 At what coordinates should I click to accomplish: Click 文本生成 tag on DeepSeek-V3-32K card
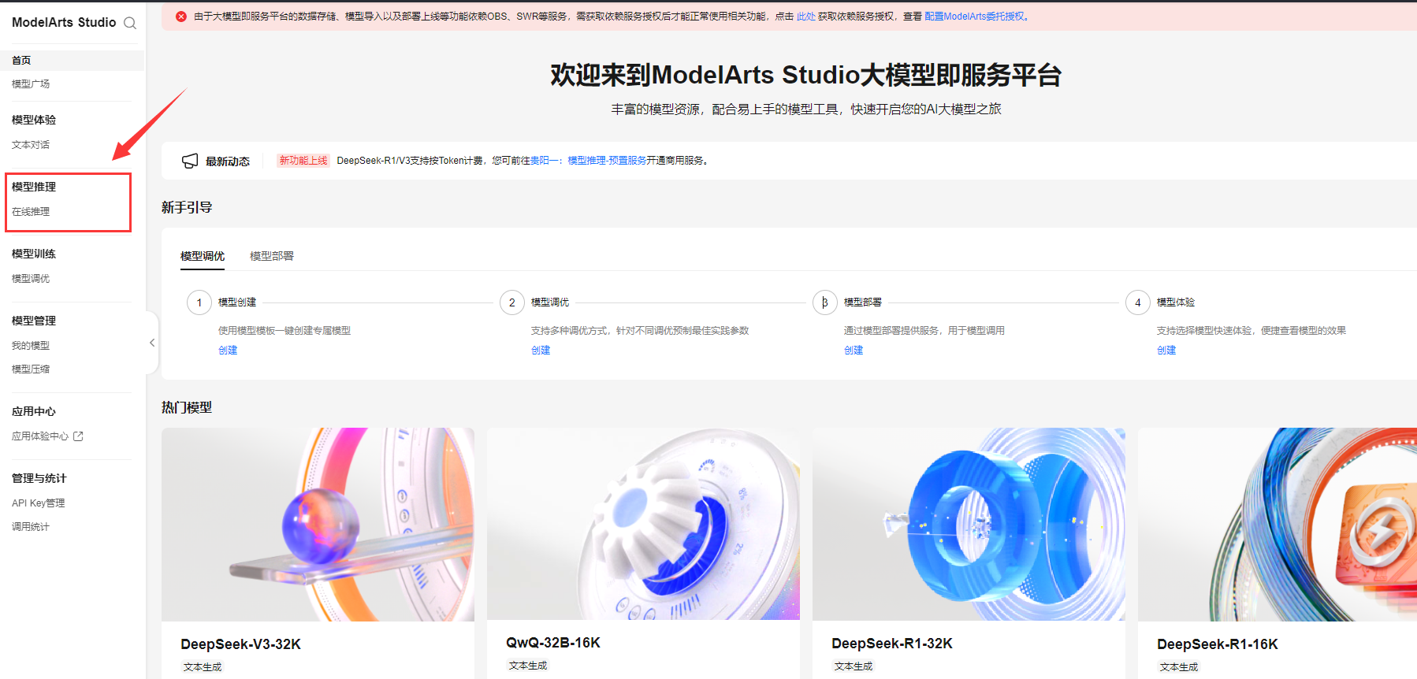(x=203, y=667)
